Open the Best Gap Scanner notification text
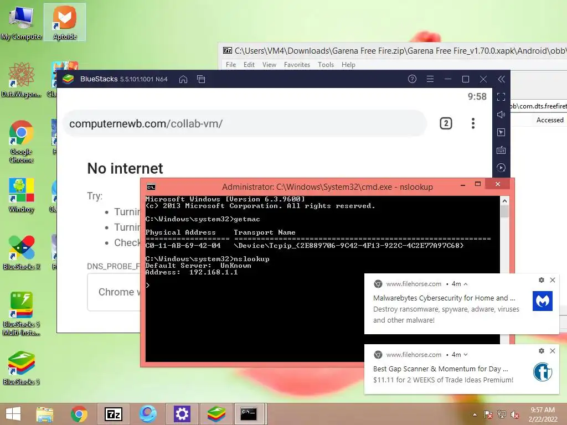The width and height of the screenshot is (567, 425). click(440, 369)
